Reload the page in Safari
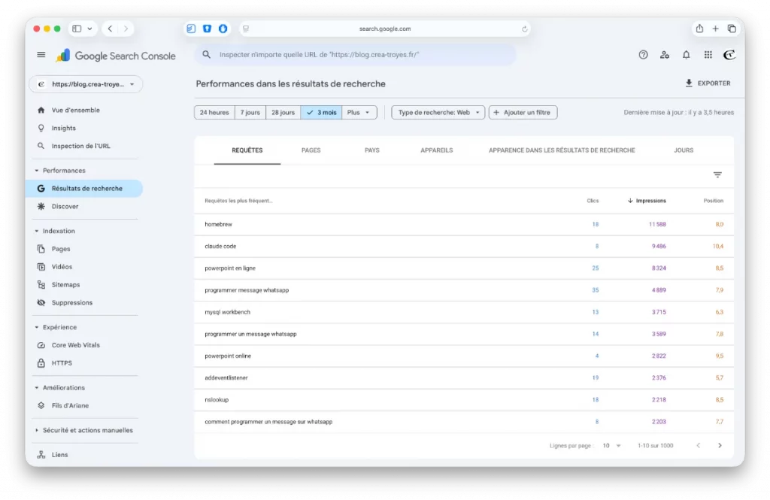Image resolution: width=770 pixels, height=500 pixels. click(525, 29)
